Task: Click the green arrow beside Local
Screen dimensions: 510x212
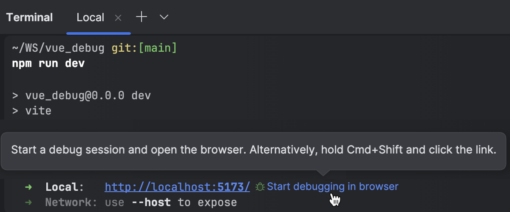Action: pyautogui.click(x=28, y=187)
